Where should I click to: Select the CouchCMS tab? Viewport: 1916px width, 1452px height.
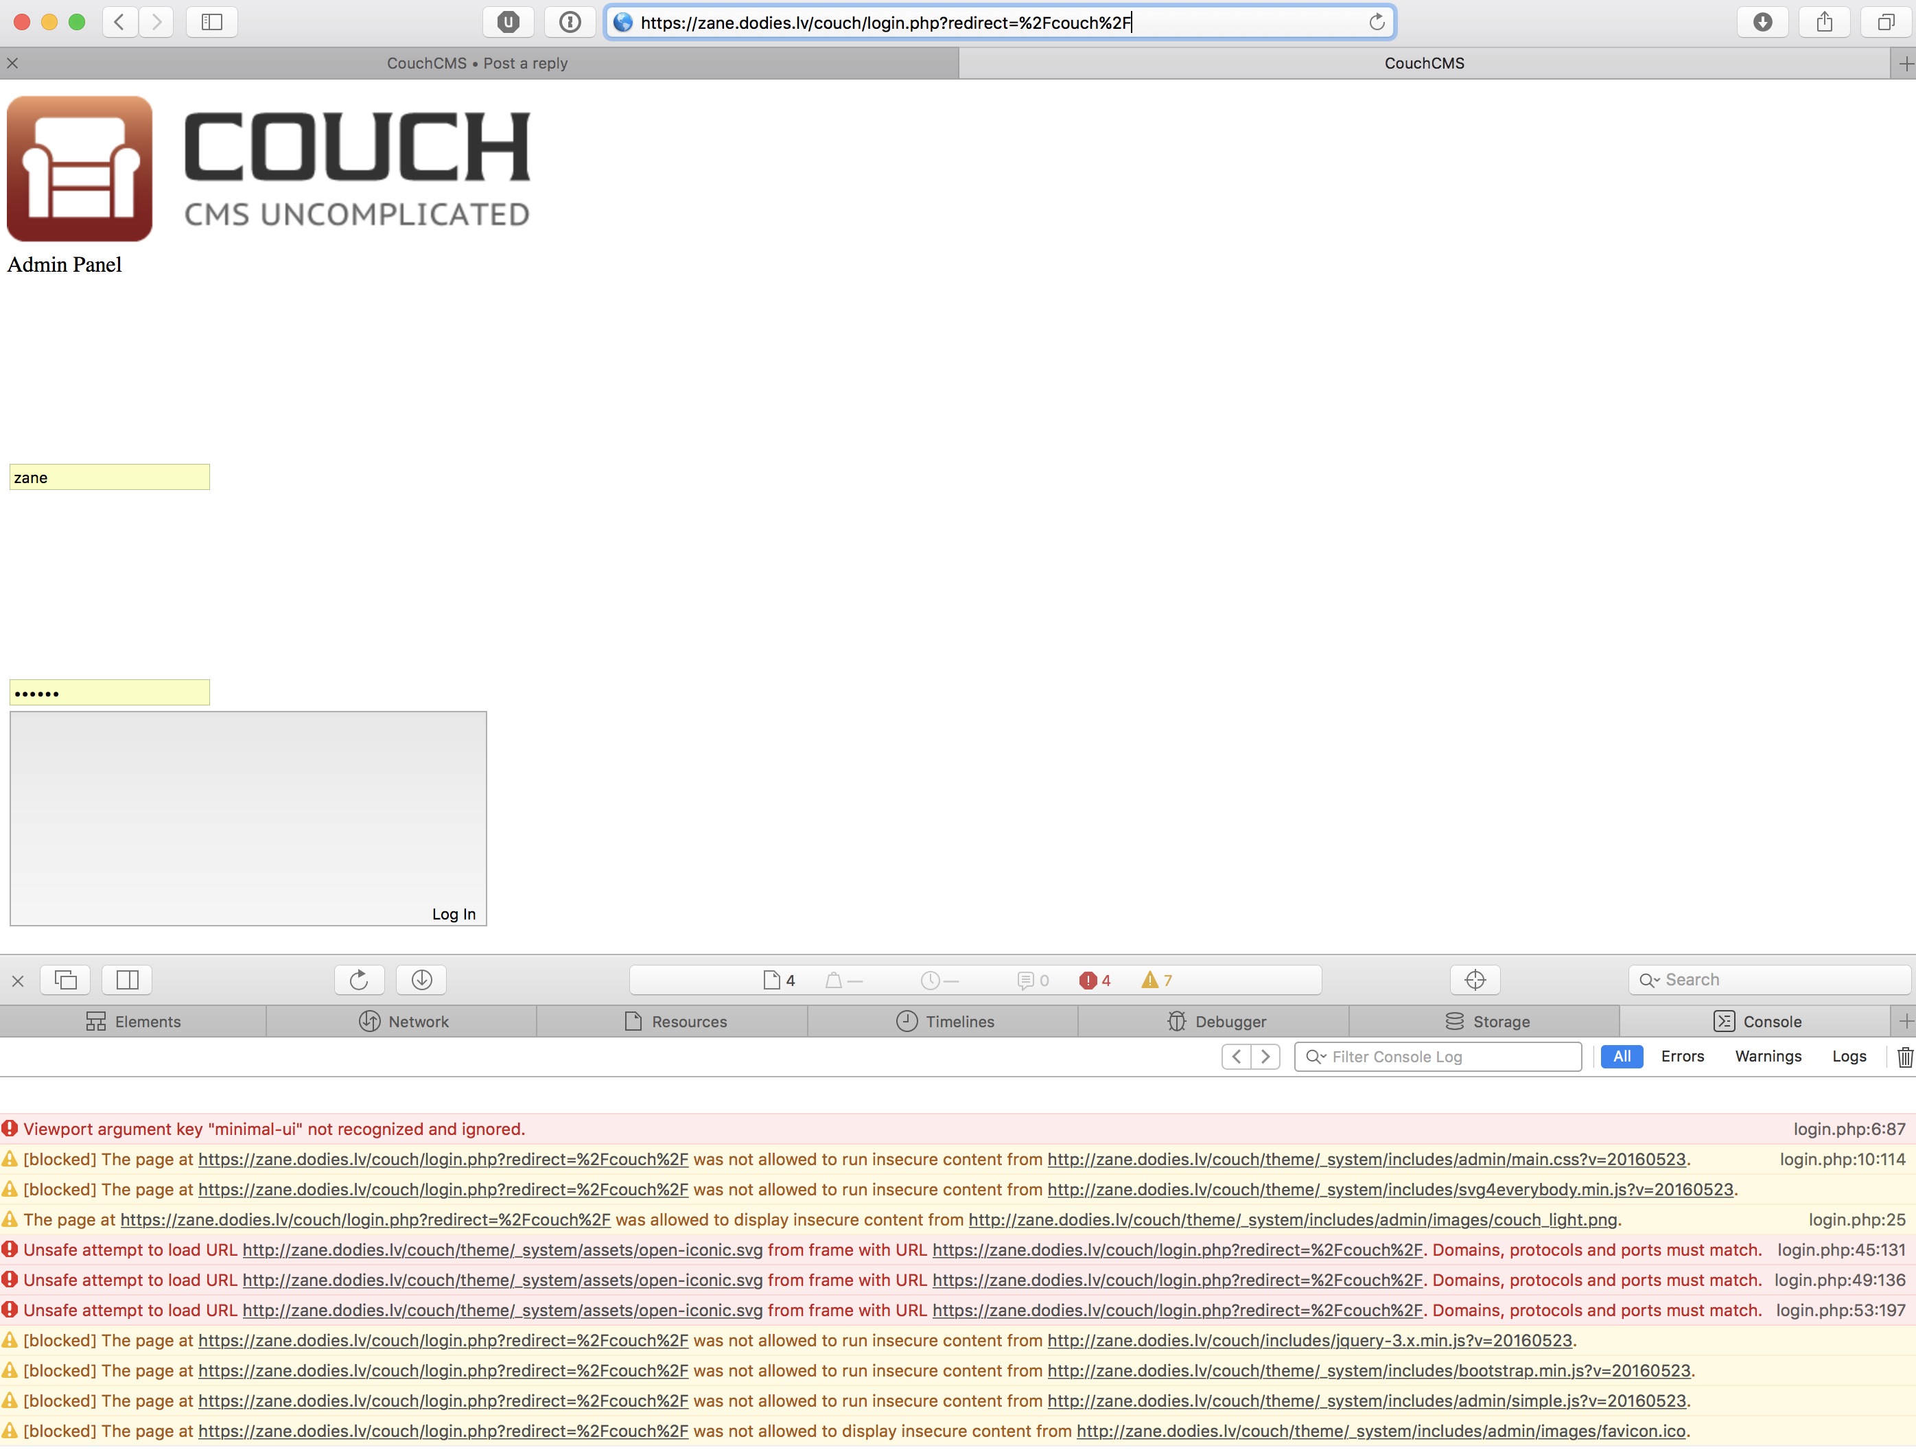[1424, 63]
